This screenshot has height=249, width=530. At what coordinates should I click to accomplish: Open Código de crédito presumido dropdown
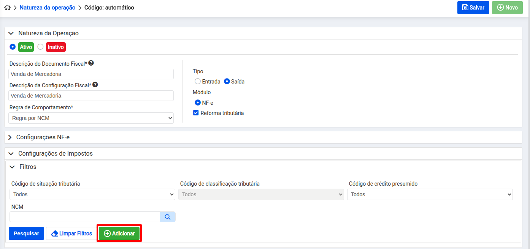[x=430, y=194]
